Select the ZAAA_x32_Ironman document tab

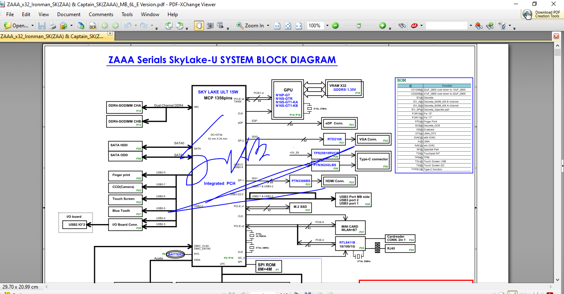[x=52, y=36]
